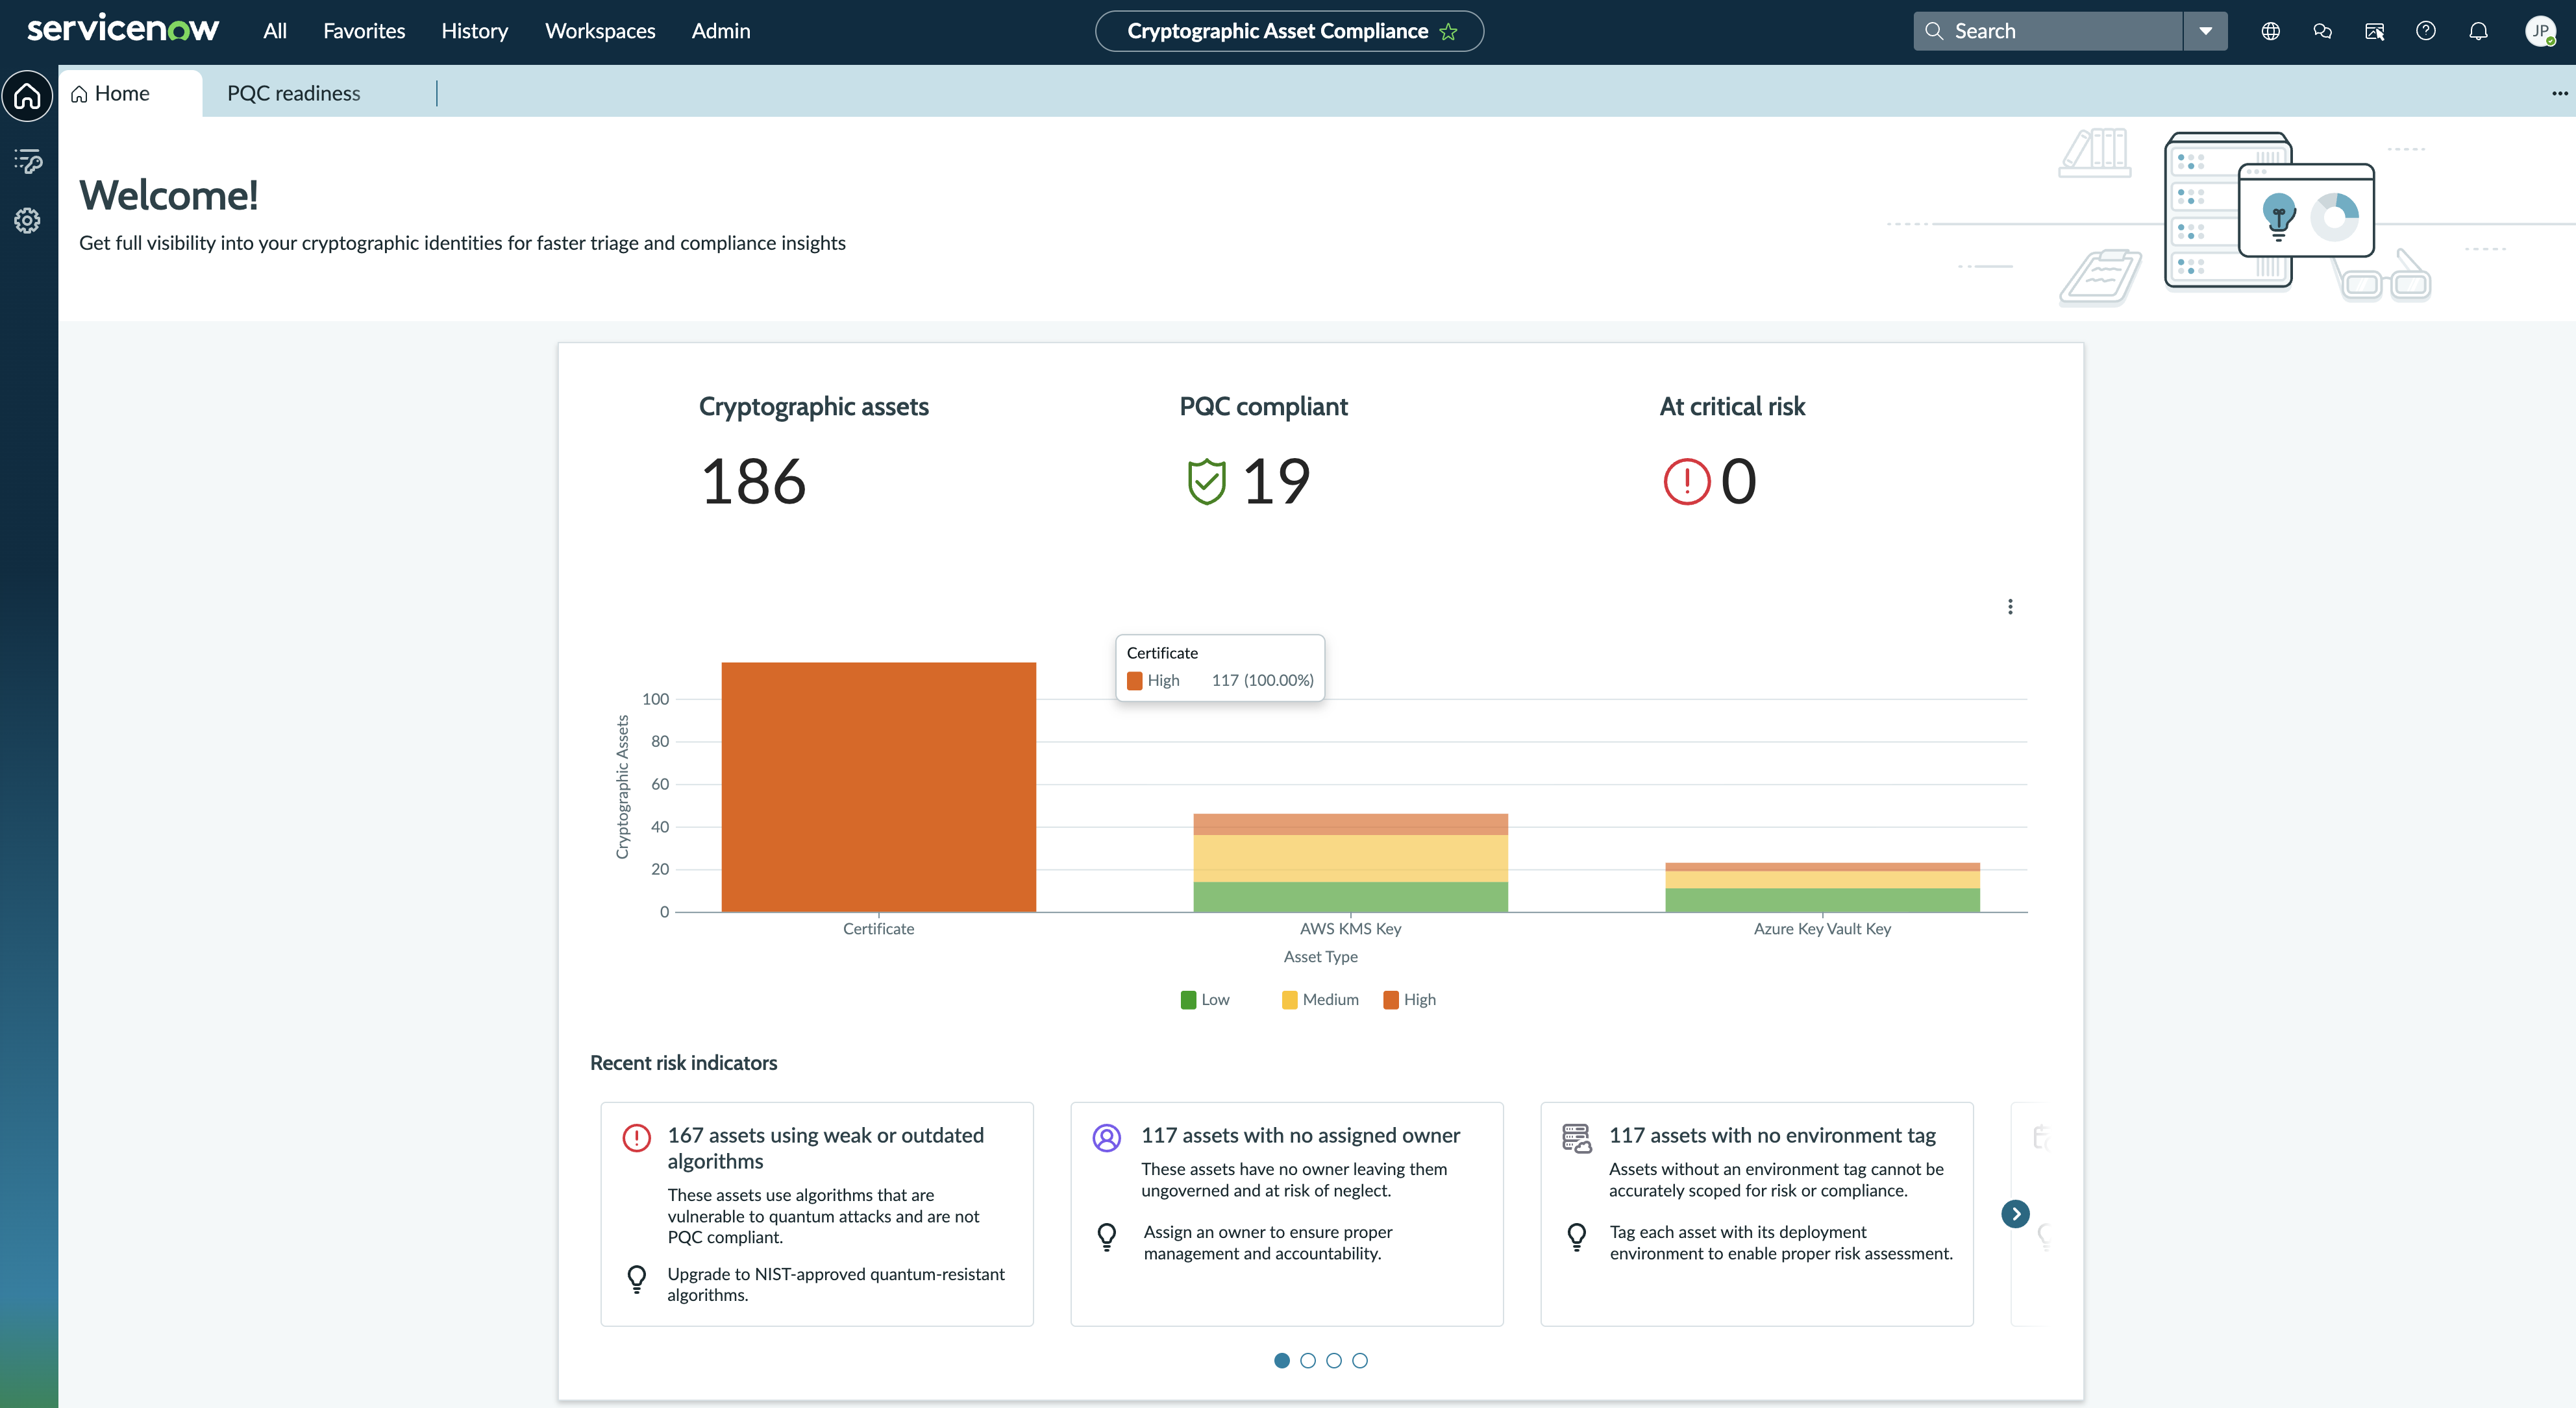Favorite Cryptographic Asset Compliance with star
Screen dimensions: 2576x1408
click(1448, 31)
